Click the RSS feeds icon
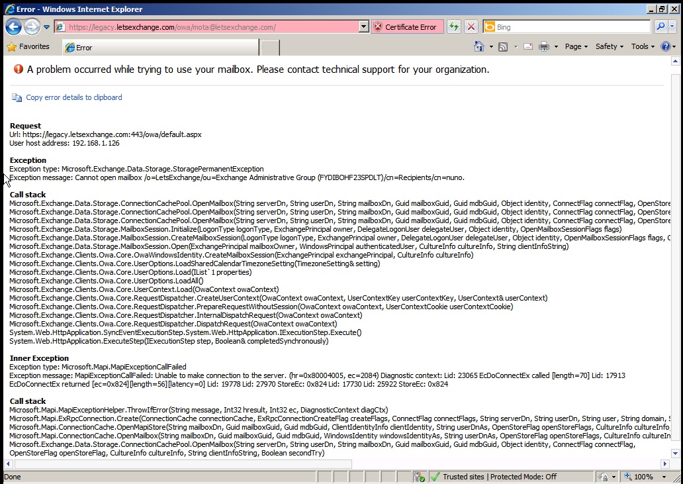Viewport: 683px width, 484px height. [503, 46]
